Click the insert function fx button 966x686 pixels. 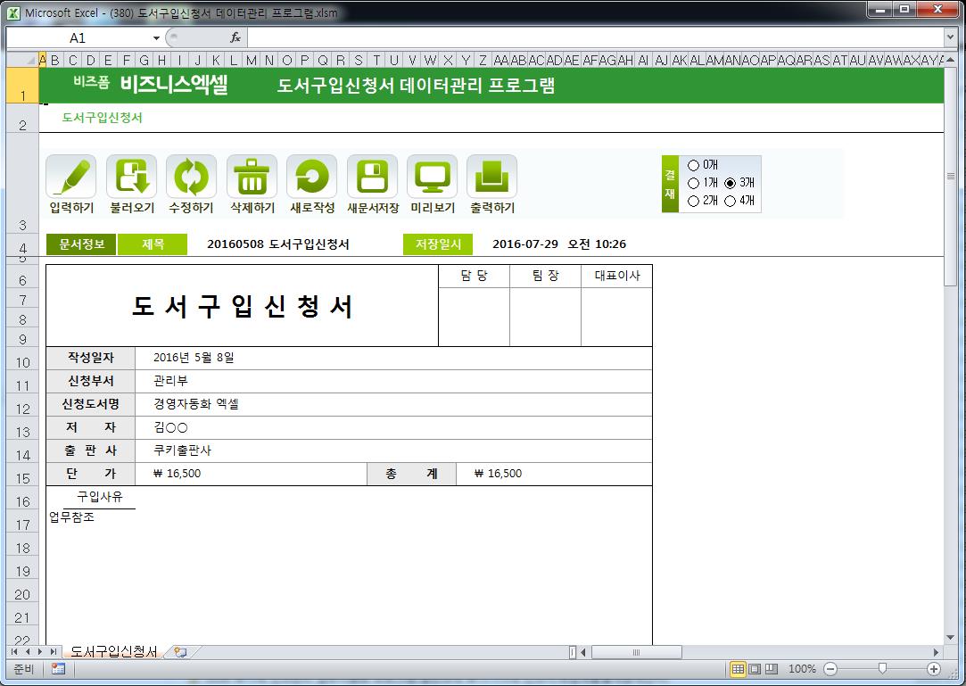coord(235,38)
